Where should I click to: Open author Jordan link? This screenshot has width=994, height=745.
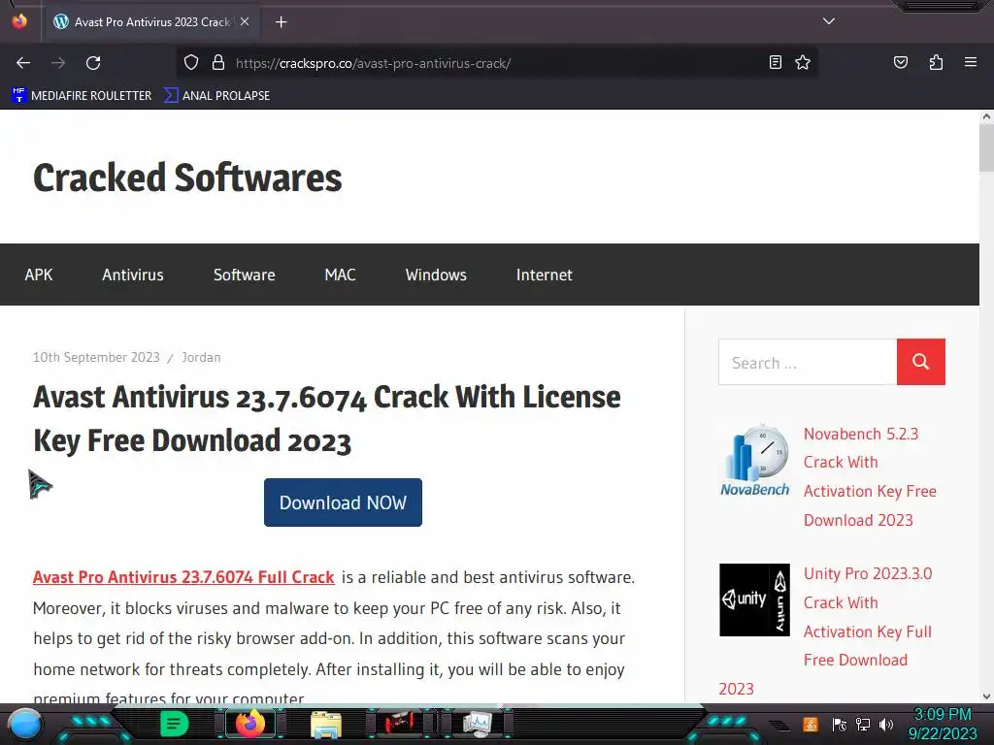tap(201, 357)
